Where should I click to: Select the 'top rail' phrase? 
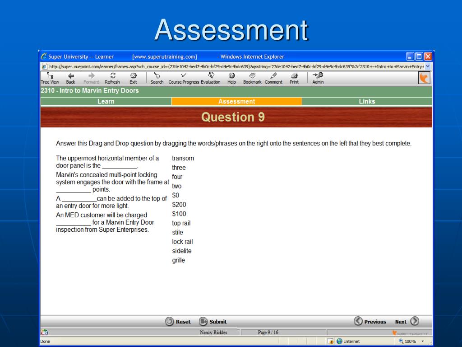[x=181, y=223]
